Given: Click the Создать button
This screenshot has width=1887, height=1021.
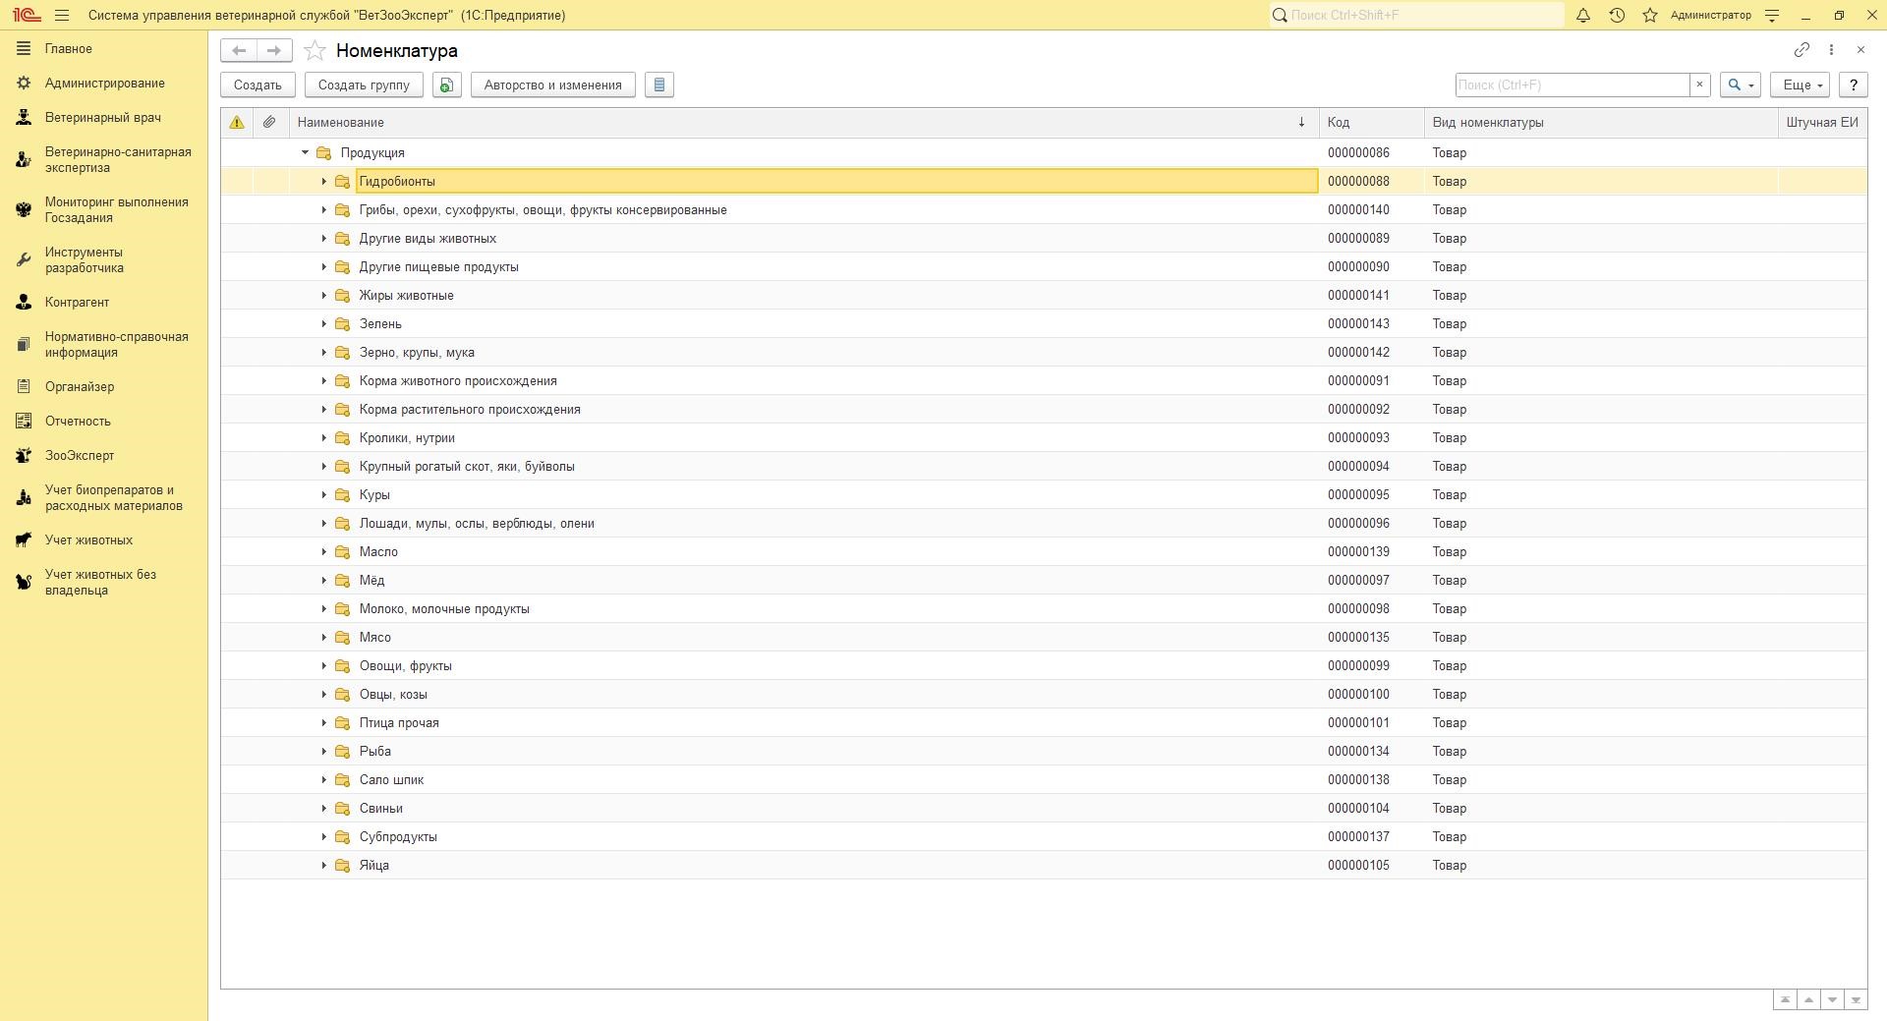Looking at the screenshot, I should point(257,85).
